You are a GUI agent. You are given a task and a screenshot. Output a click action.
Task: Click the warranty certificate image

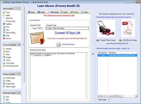tap(37, 38)
